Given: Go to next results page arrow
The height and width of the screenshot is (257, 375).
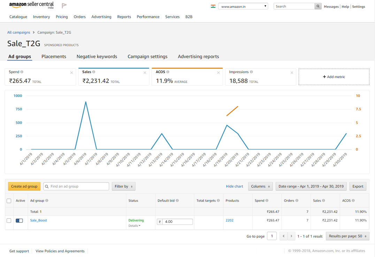Looking at the screenshot, I should click(x=291, y=236).
